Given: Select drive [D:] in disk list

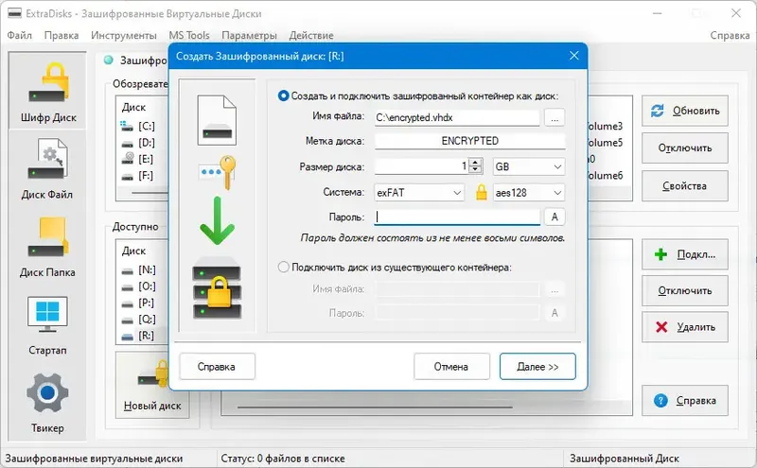Looking at the screenshot, I should 139,143.
